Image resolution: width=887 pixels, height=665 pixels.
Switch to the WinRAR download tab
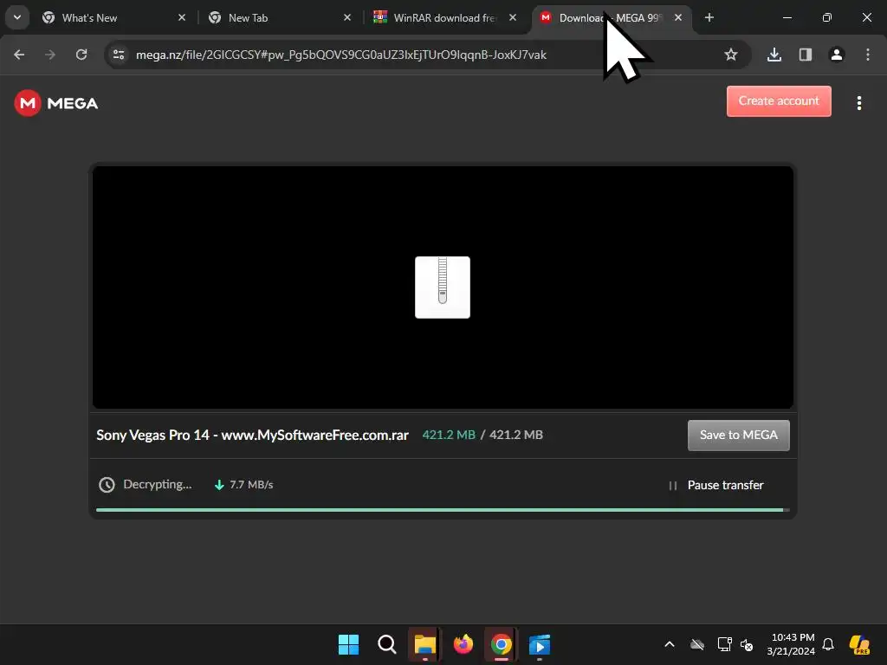(445, 18)
